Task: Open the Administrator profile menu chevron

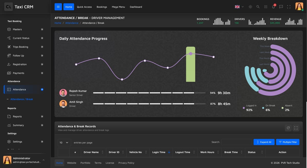Action: click(x=43, y=160)
